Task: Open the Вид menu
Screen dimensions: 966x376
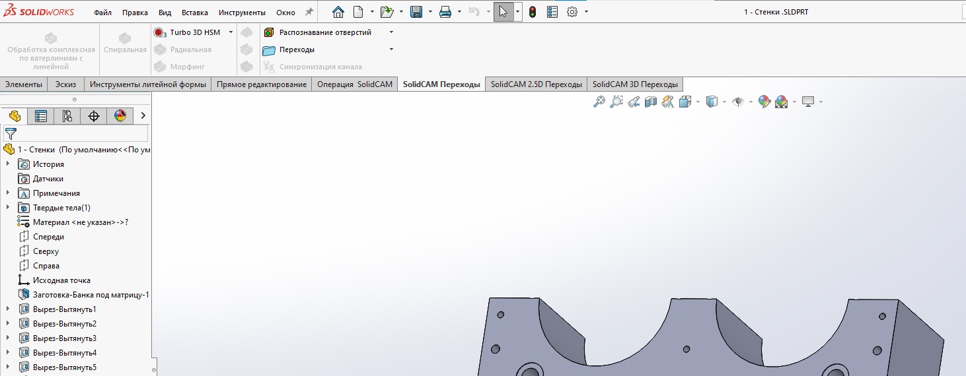Action: 165,13
